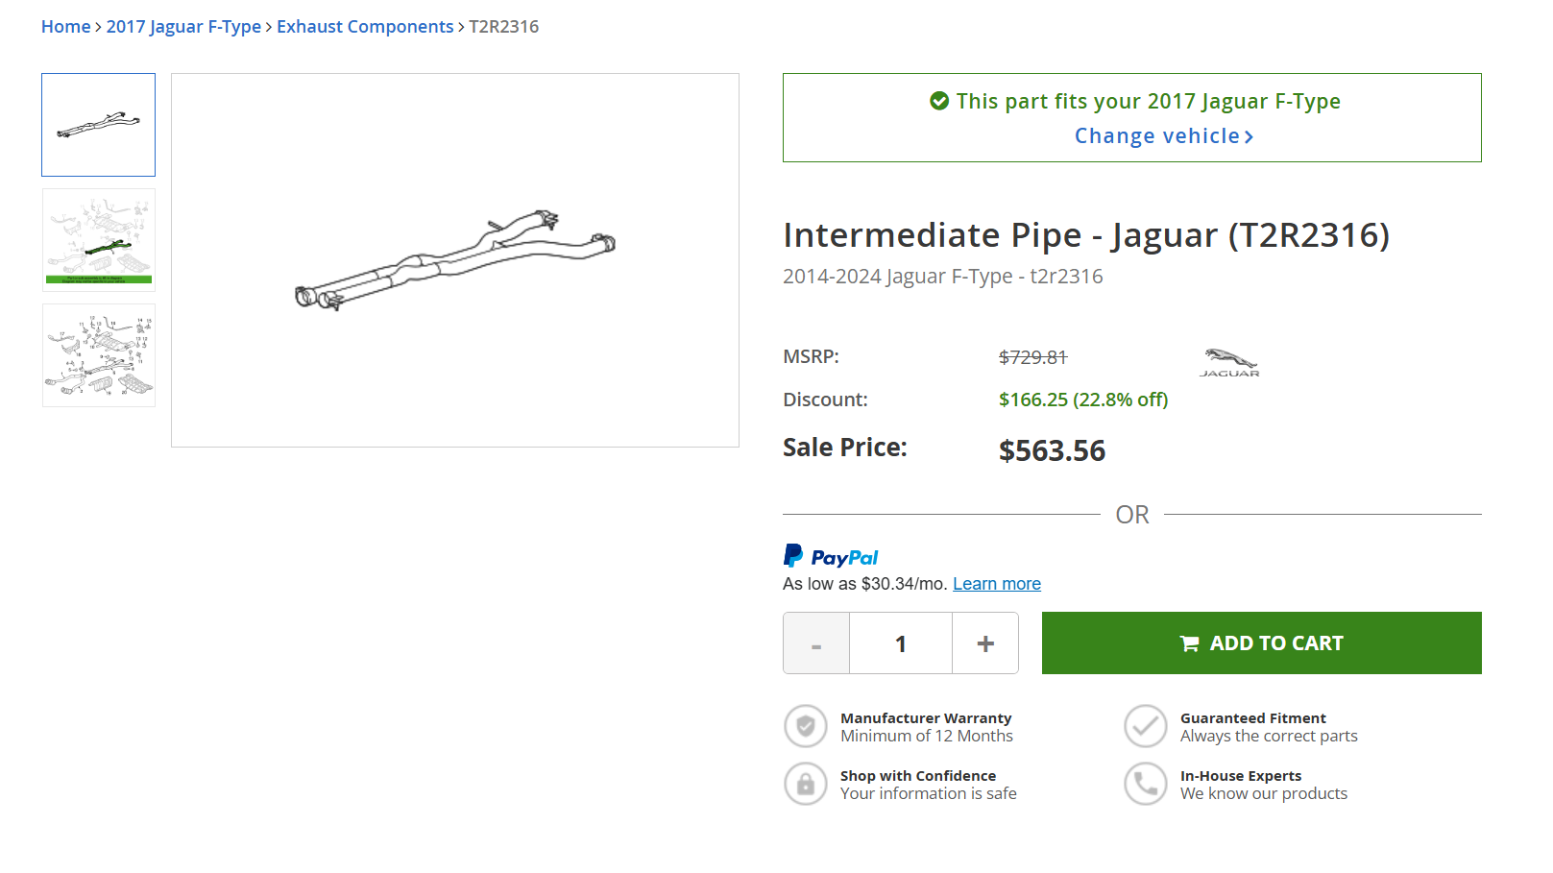The image size is (1553, 873).
Task: Open Exhaust Components breadcrumb
Action: click(x=365, y=27)
